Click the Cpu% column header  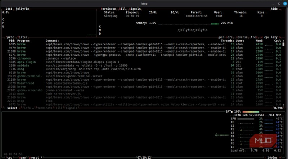pyautogui.click(x=278, y=41)
